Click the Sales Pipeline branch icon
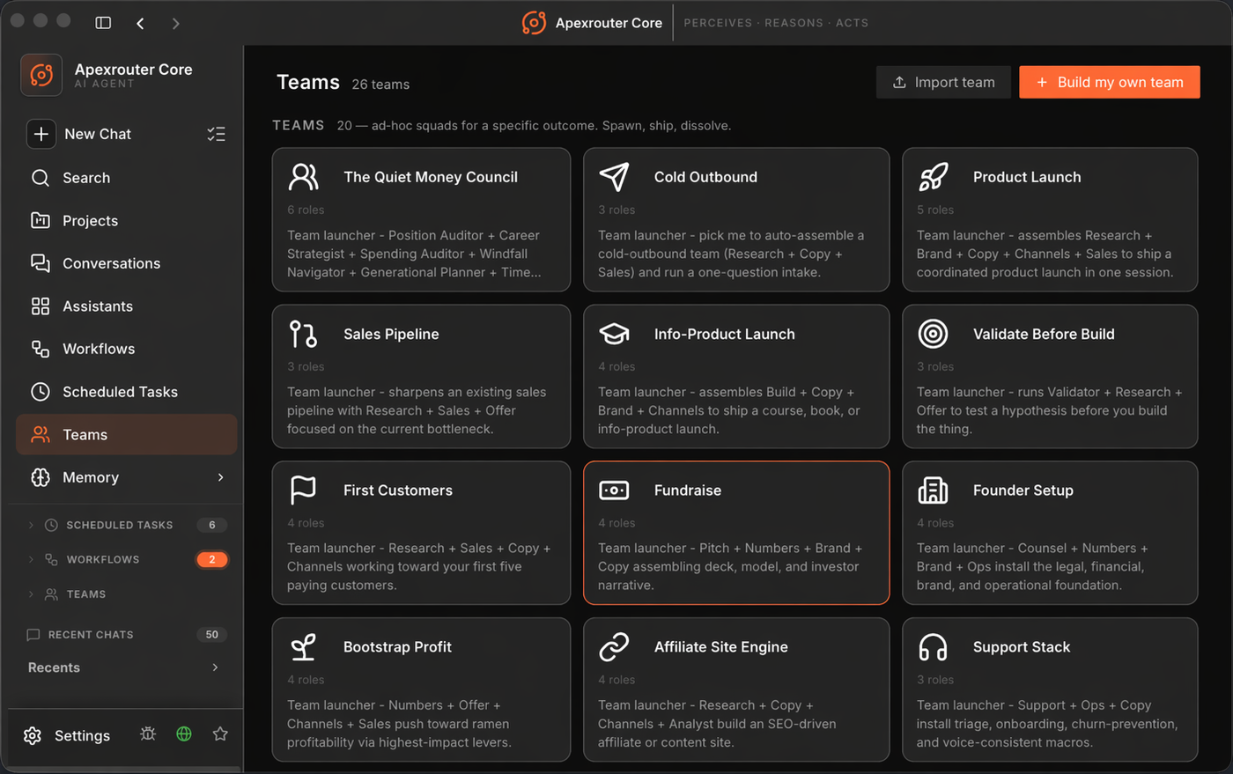Image resolution: width=1233 pixels, height=774 pixels. (303, 334)
